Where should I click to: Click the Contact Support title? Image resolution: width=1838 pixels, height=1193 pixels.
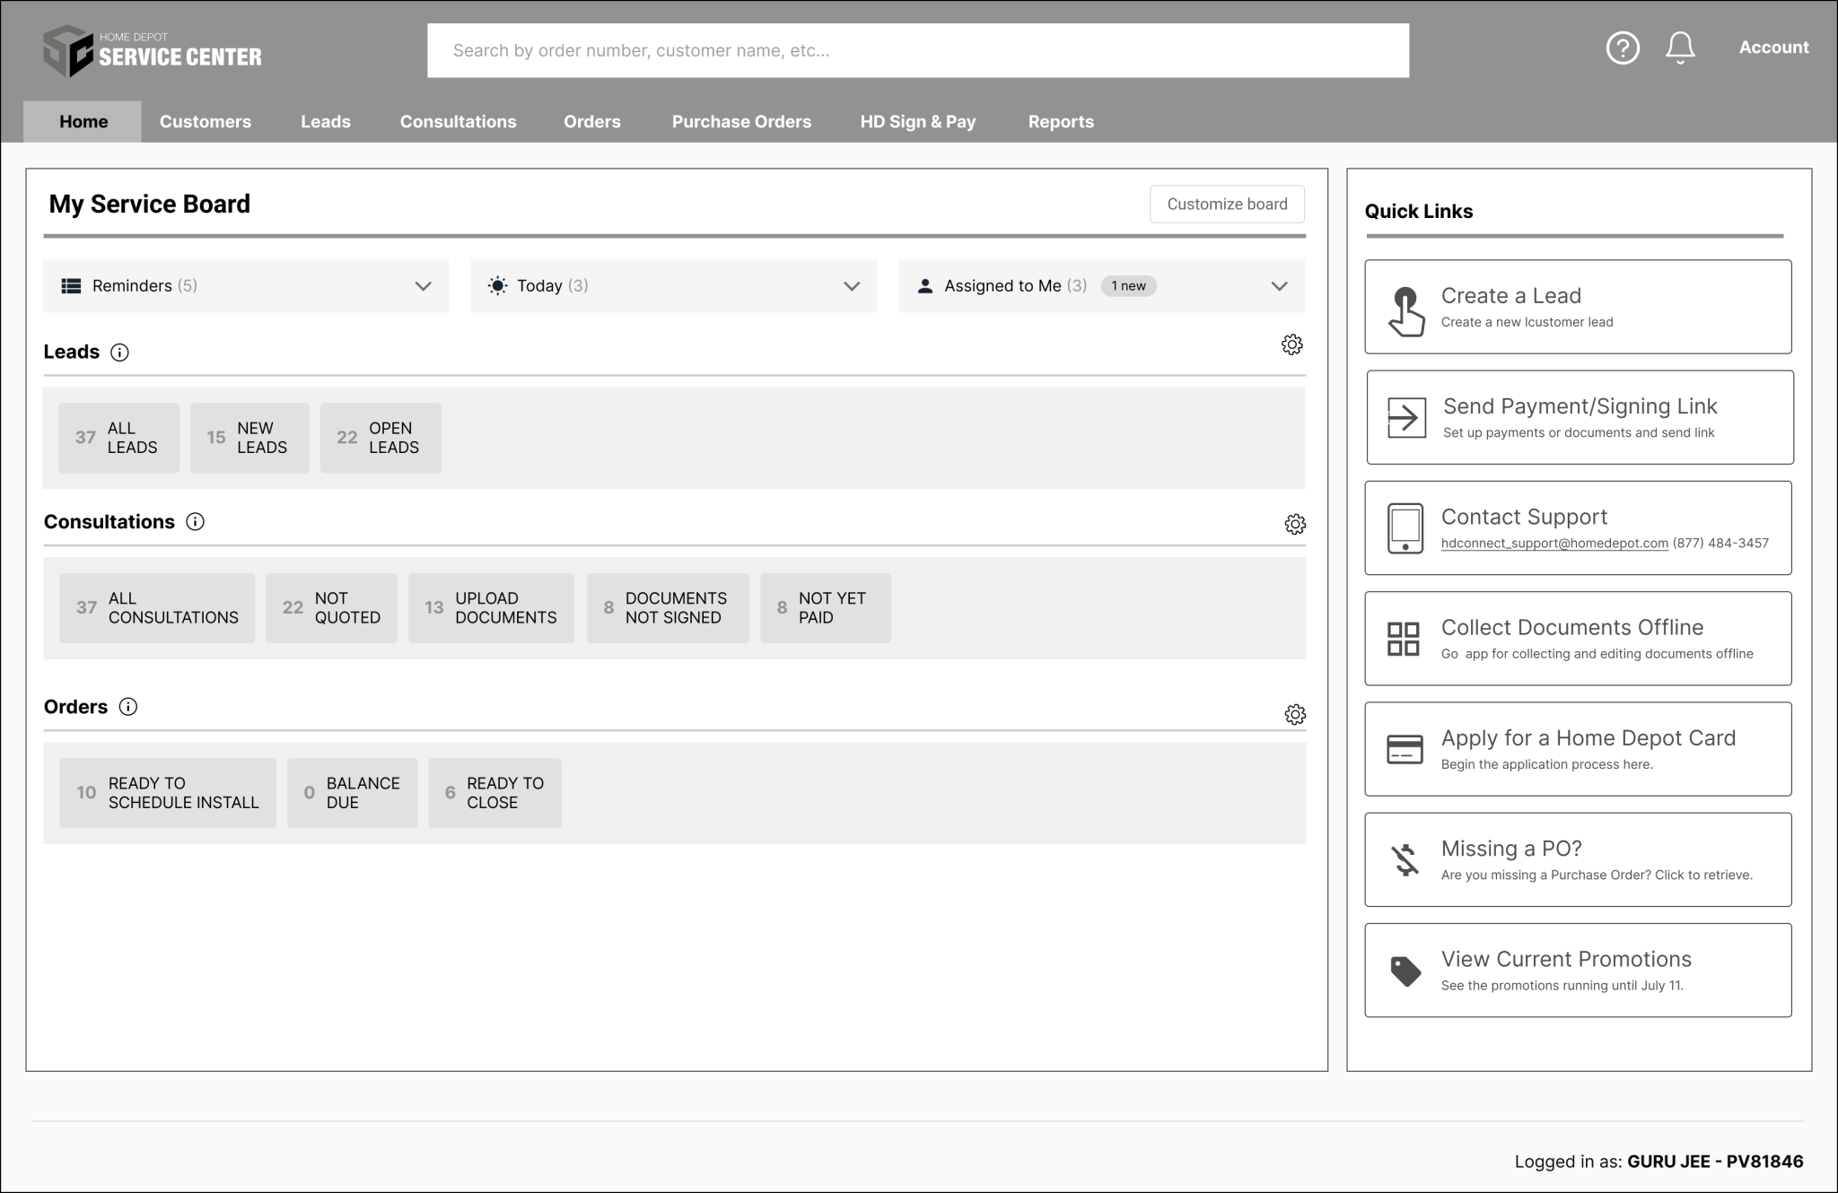[x=1524, y=517]
